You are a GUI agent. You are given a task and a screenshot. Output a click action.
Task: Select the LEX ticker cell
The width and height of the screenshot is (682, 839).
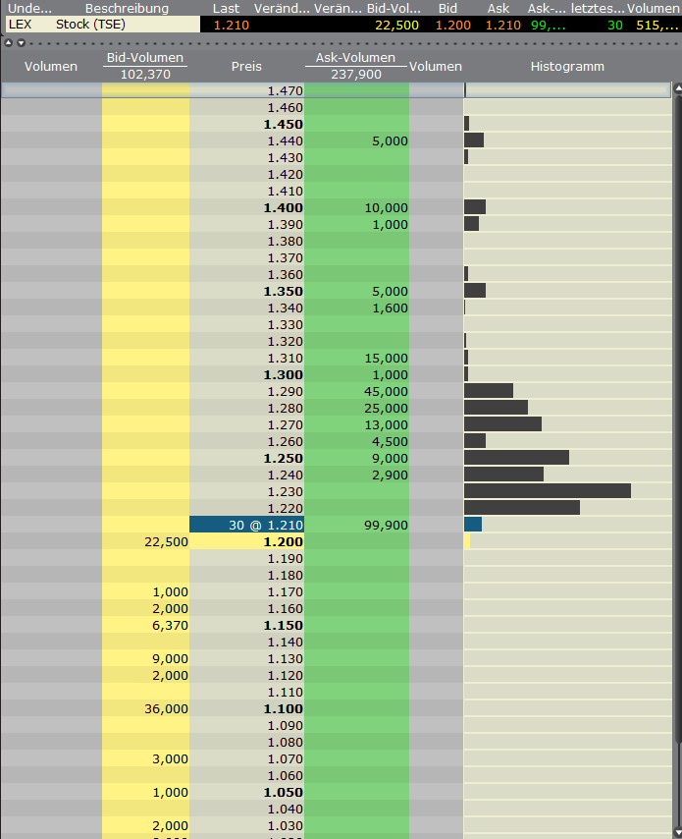20,24
